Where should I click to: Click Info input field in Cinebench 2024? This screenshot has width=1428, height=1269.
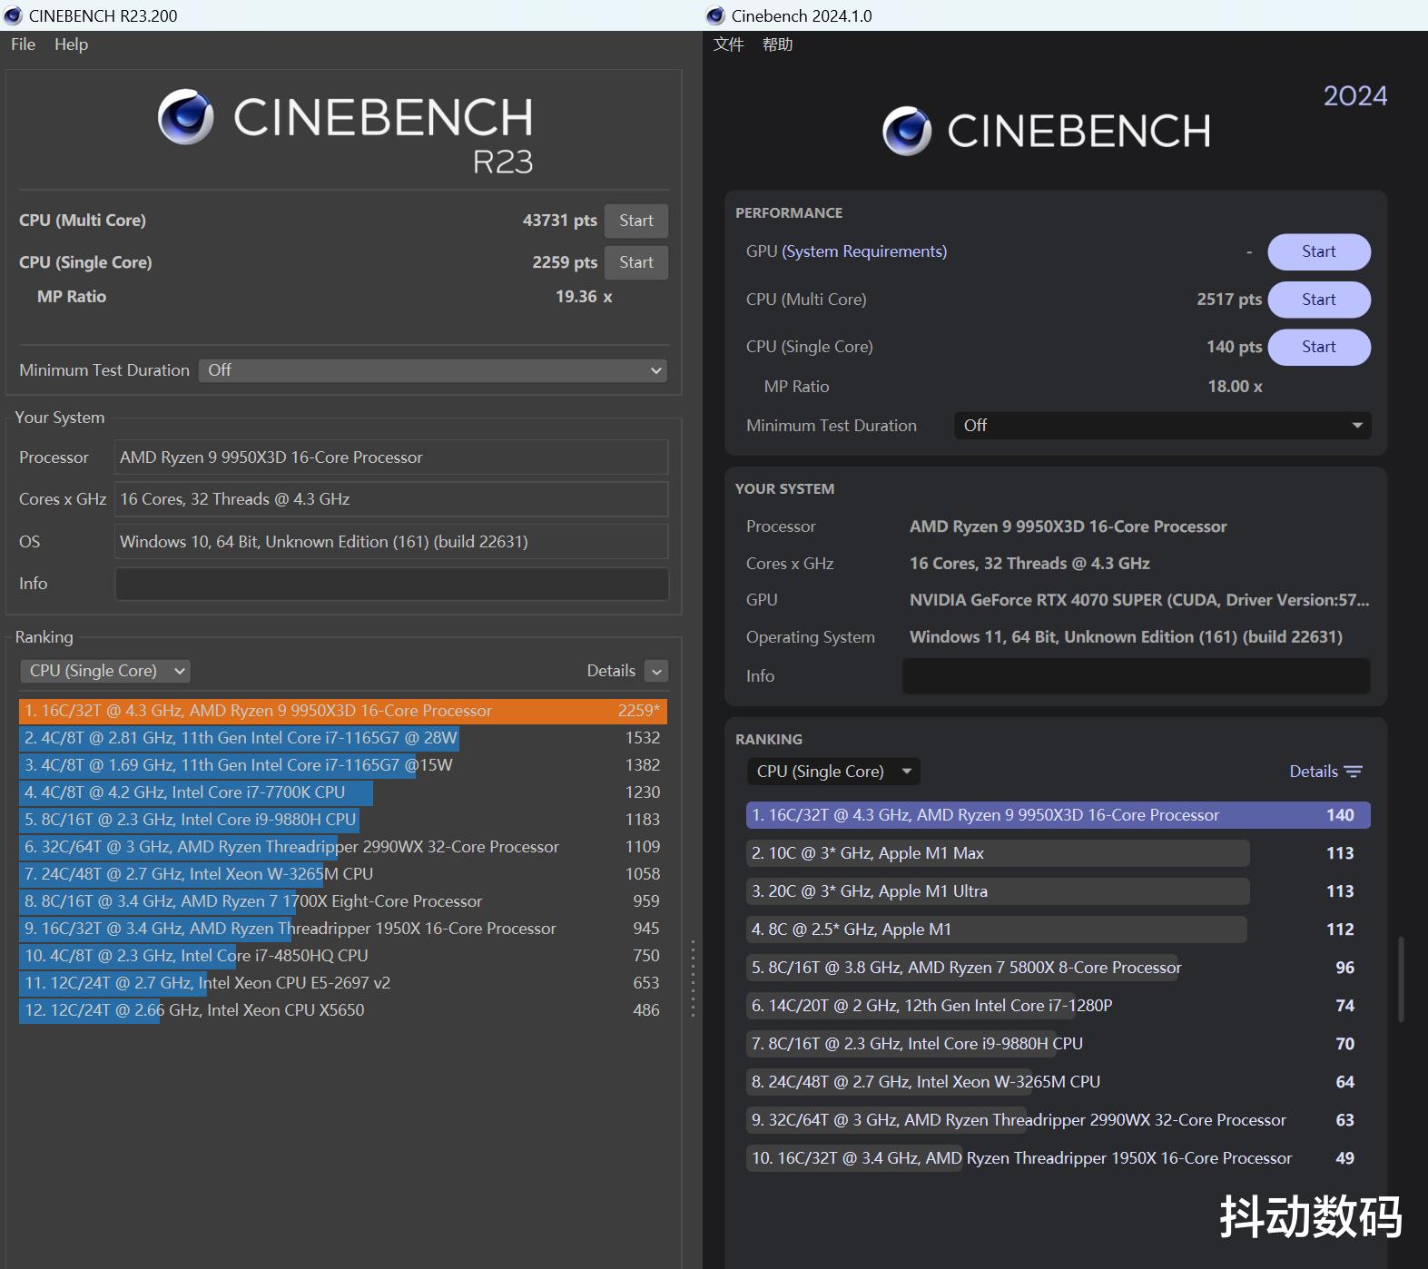pyautogui.click(x=1136, y=676)
